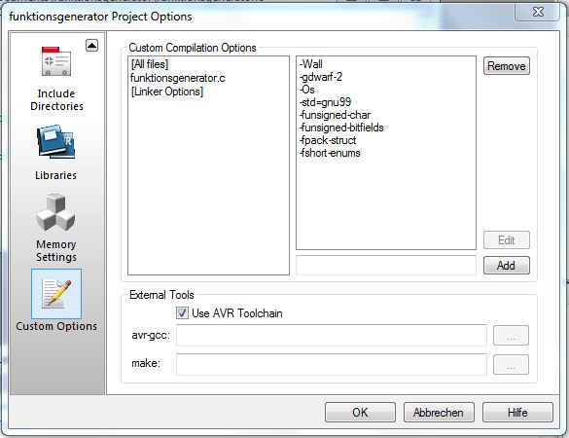
Task: Select the -Os optimization option
Action: [x=307, y=90]
